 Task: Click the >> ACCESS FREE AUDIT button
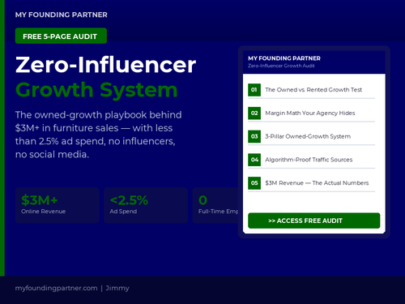point(314,221)
